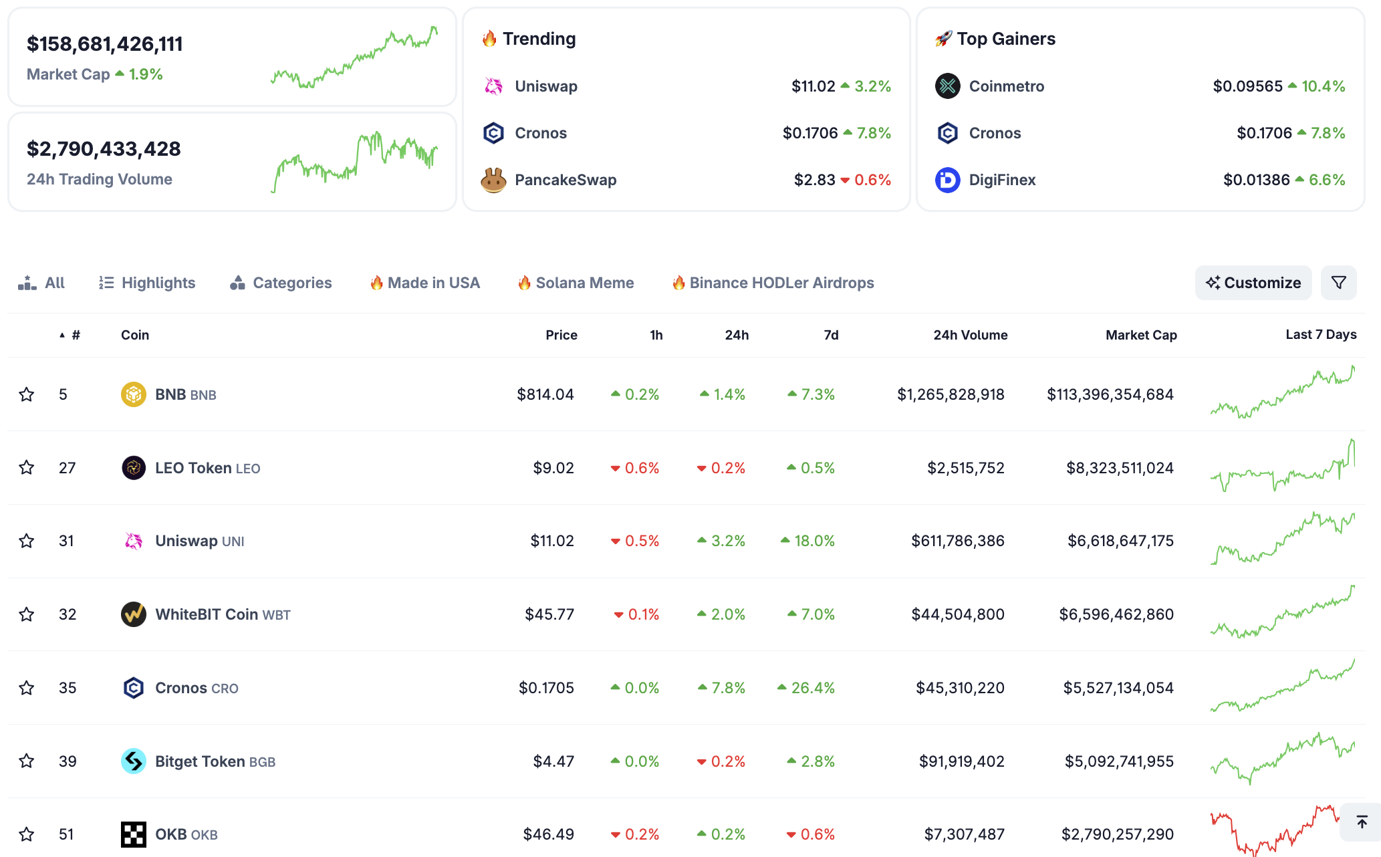
Task: Click BNB's 7-day sparkline chart
Action: tap(1283, 392)
